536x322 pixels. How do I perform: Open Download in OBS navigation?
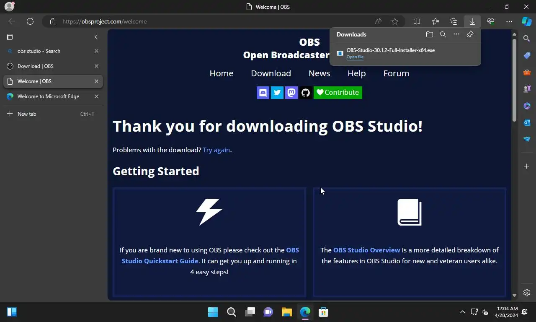tap(271, 73)
